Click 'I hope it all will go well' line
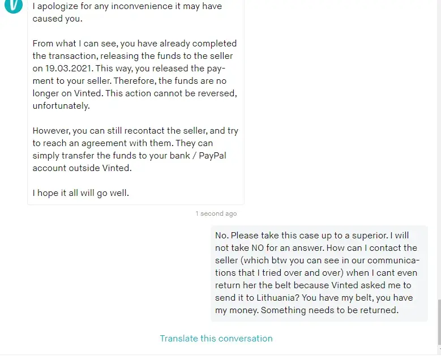The height and width of the screenshot is (359, 441). pyautogui.click(x=80, y=193)
